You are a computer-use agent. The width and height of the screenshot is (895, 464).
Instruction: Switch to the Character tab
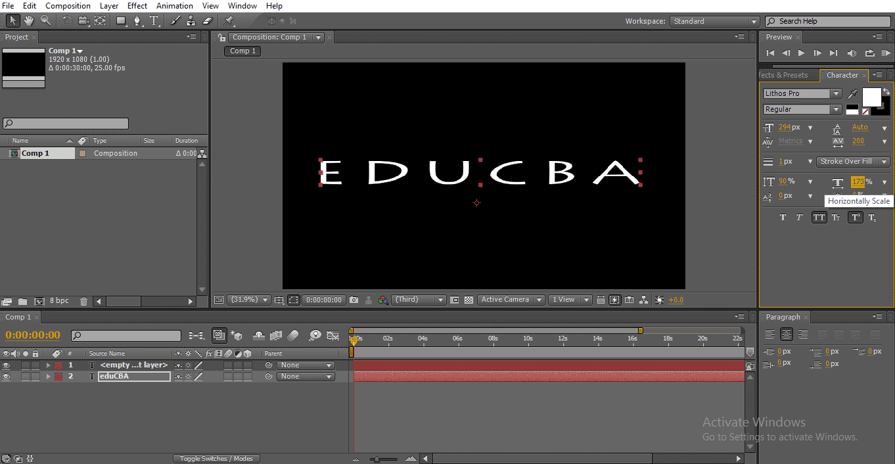pyautogui.click(x=842, y=75)
